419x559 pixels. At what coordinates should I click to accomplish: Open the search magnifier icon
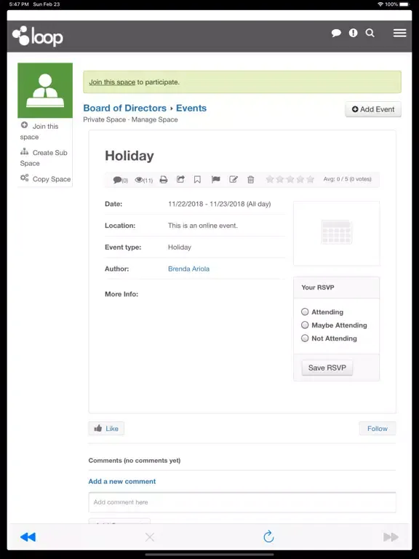370,33
